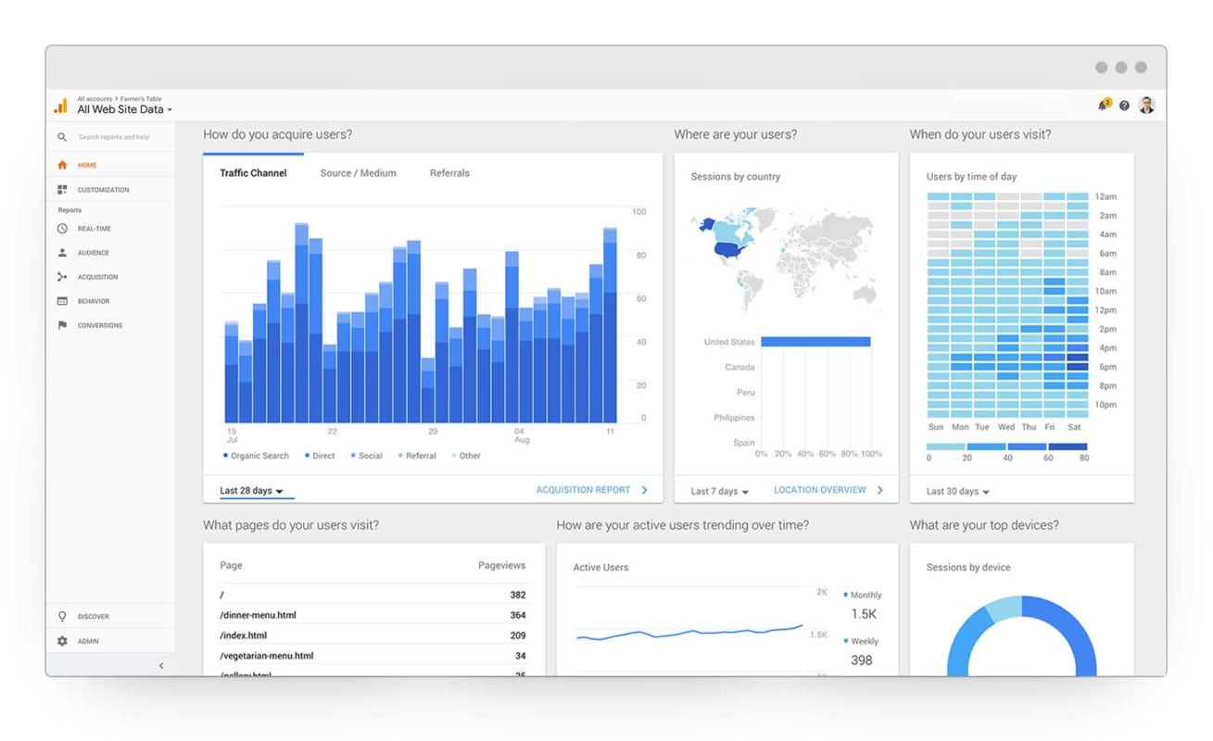The height and width of the screenshot is (741, 1213).
Task: Open Customization dashboard icon
Action: (62, 190)
